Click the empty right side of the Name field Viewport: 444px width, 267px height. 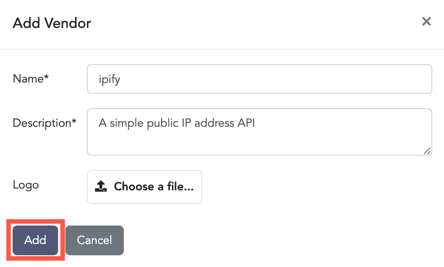[x=360, y=79]
